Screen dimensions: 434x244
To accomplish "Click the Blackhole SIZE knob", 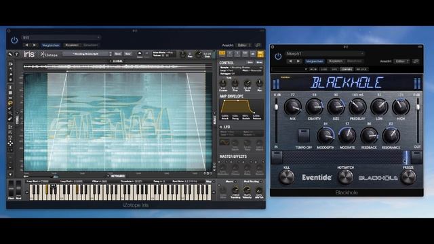I will click(336, 107).
